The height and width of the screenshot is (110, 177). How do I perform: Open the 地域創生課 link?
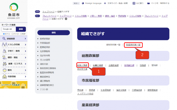pos(129,65)
